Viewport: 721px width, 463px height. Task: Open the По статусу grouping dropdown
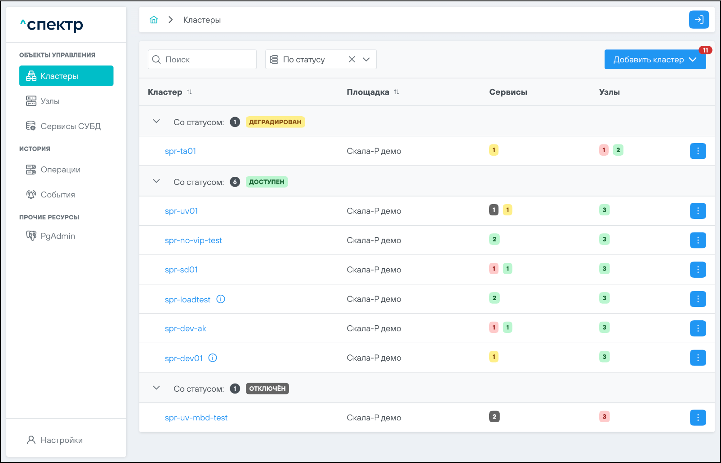(366, 60)
